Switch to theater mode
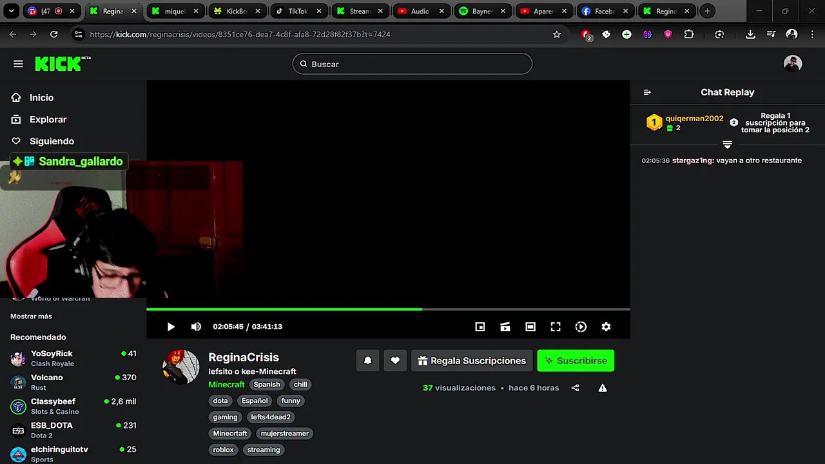The width and height of the screenshot is (825, 464). click(x=530, y=327)
